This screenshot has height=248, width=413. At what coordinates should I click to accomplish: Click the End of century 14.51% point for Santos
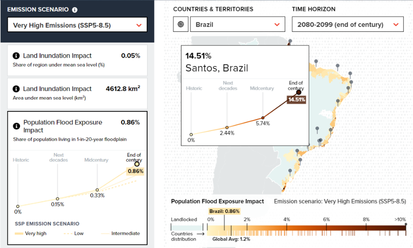tap(299, 92)
